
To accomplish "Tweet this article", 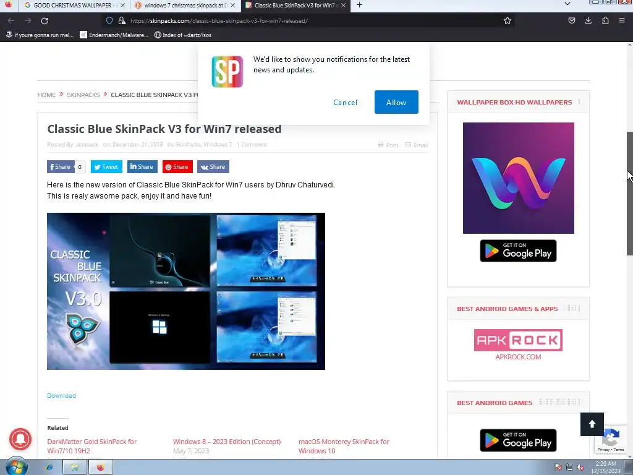I will pyautogui.click(x=106, y=167).
